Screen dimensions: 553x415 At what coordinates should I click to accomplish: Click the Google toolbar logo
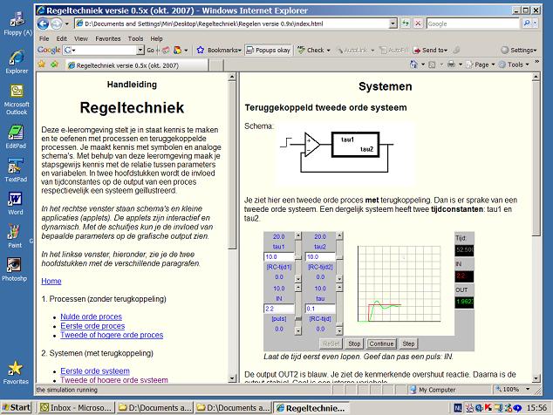(49, 50)
